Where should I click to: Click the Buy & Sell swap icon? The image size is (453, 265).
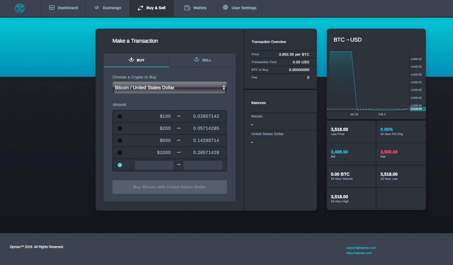[x=140, y=8]
